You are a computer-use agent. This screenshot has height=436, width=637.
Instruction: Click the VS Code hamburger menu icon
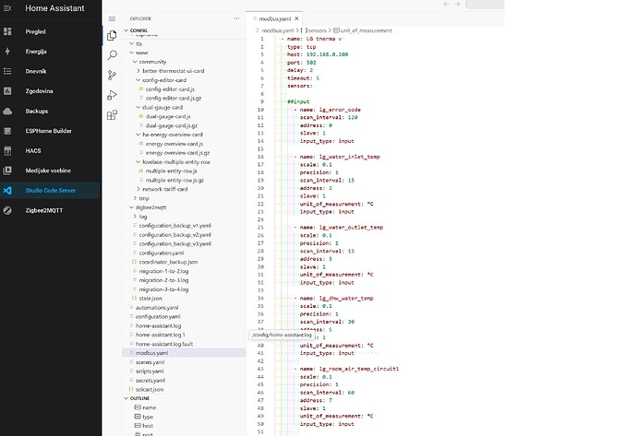point(112,18)
